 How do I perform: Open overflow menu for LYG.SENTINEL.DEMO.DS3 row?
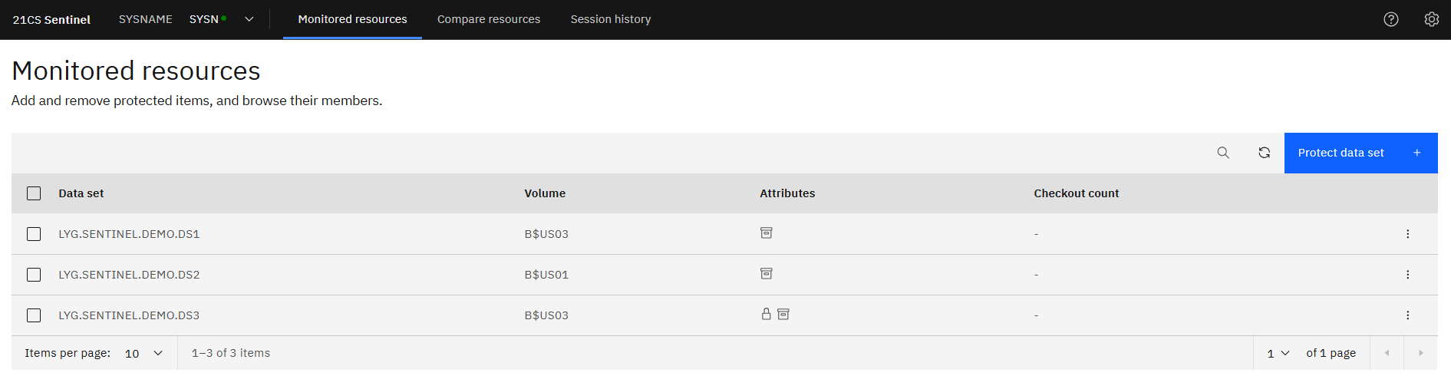point(1407,315)
